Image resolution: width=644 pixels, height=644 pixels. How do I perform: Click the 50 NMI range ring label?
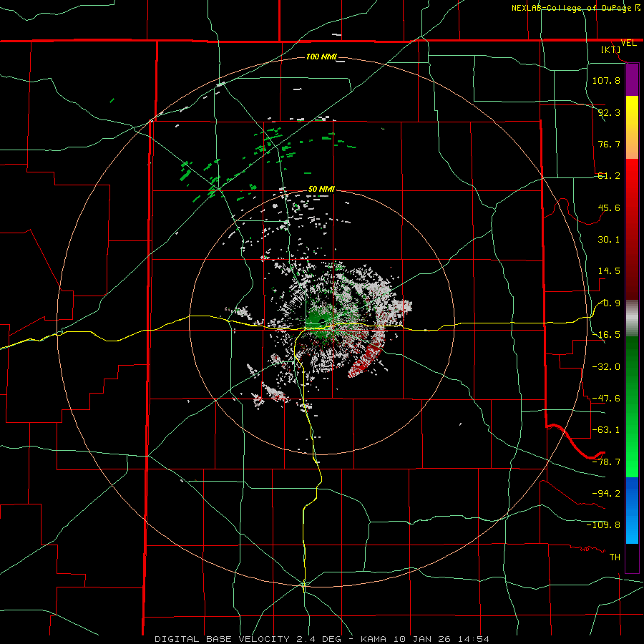click(321, 189)
